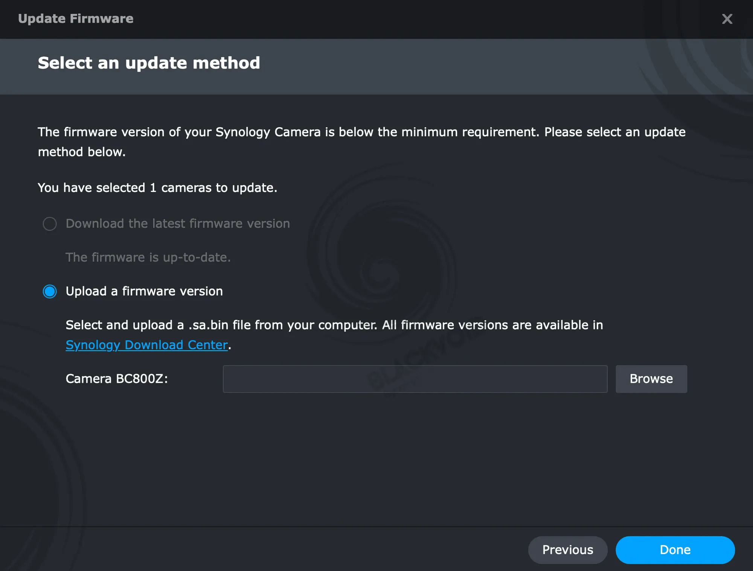Viewport: 753px width, 571px height.
Task: Click the '.sa.bin file' upload instruction text
Action: point(334,325)
